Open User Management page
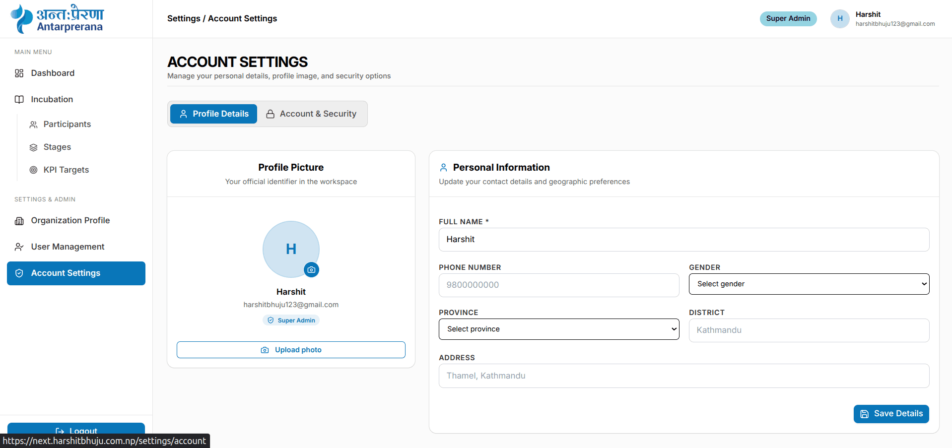952x448 pixels. [x=76, y=247]
